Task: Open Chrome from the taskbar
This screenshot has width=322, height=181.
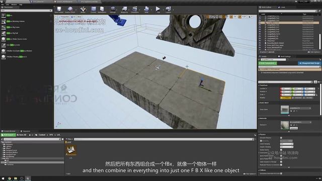Action: click(9, 178)
